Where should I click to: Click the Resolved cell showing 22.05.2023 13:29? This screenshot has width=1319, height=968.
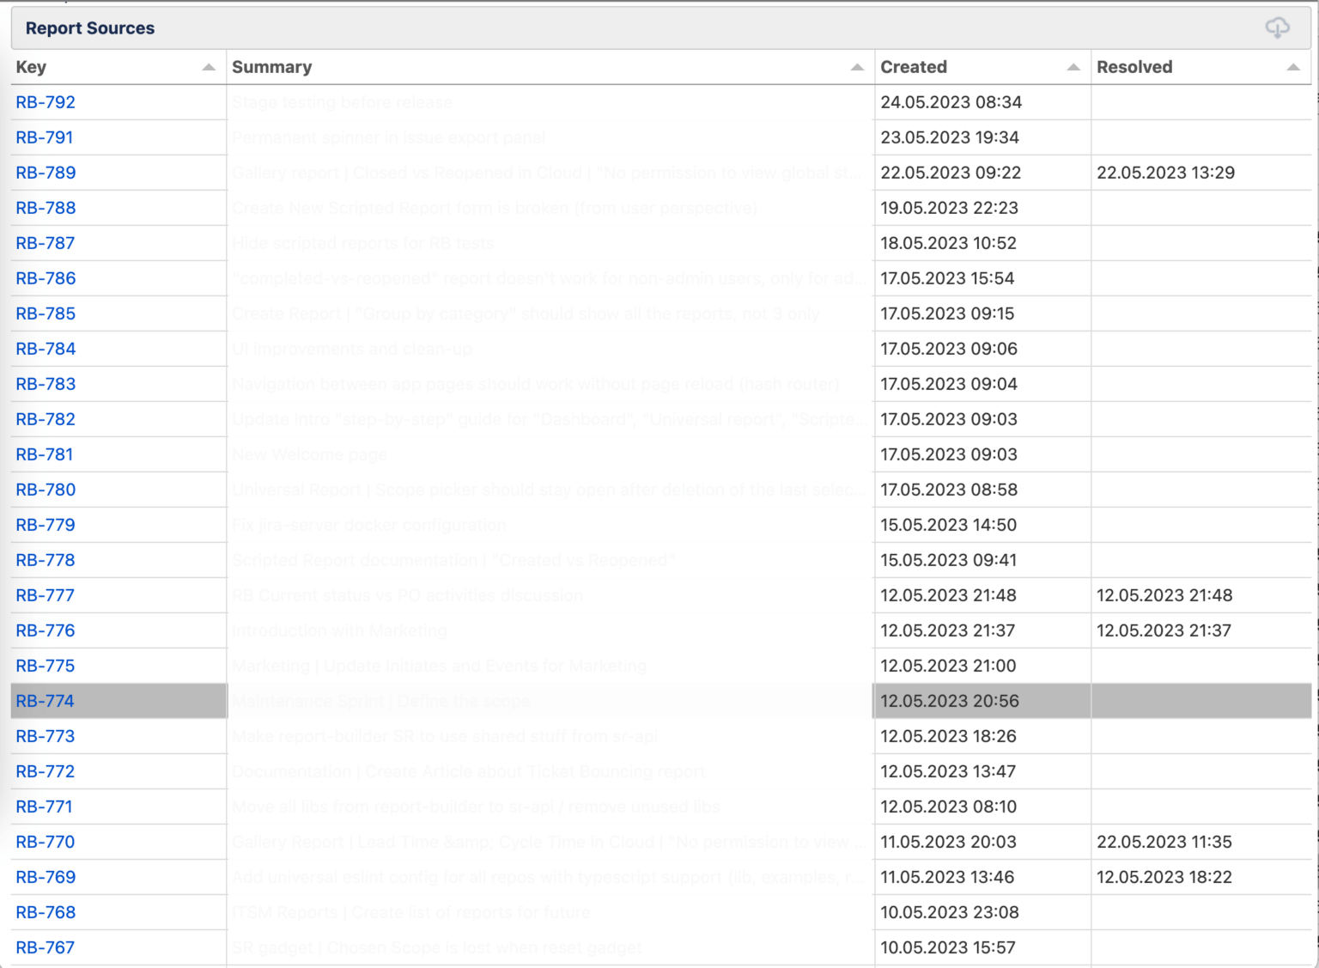pyautogui.click(x=1166, y=173)
